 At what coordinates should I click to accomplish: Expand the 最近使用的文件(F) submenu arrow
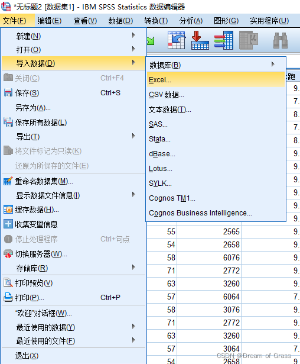click(x=133, y=340)
